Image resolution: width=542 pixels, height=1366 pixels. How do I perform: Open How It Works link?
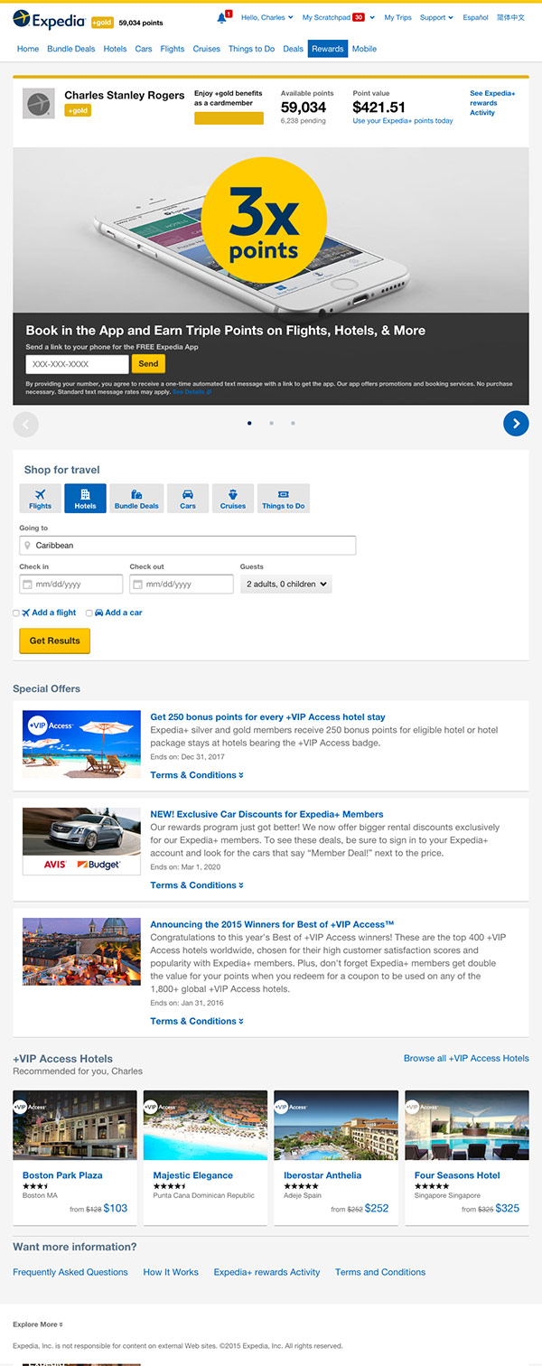(x=171, y=1272)
